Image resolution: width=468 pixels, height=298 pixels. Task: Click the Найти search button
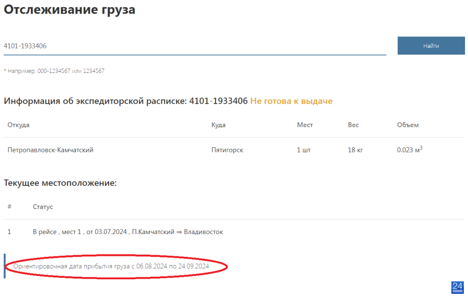point(431,46)
